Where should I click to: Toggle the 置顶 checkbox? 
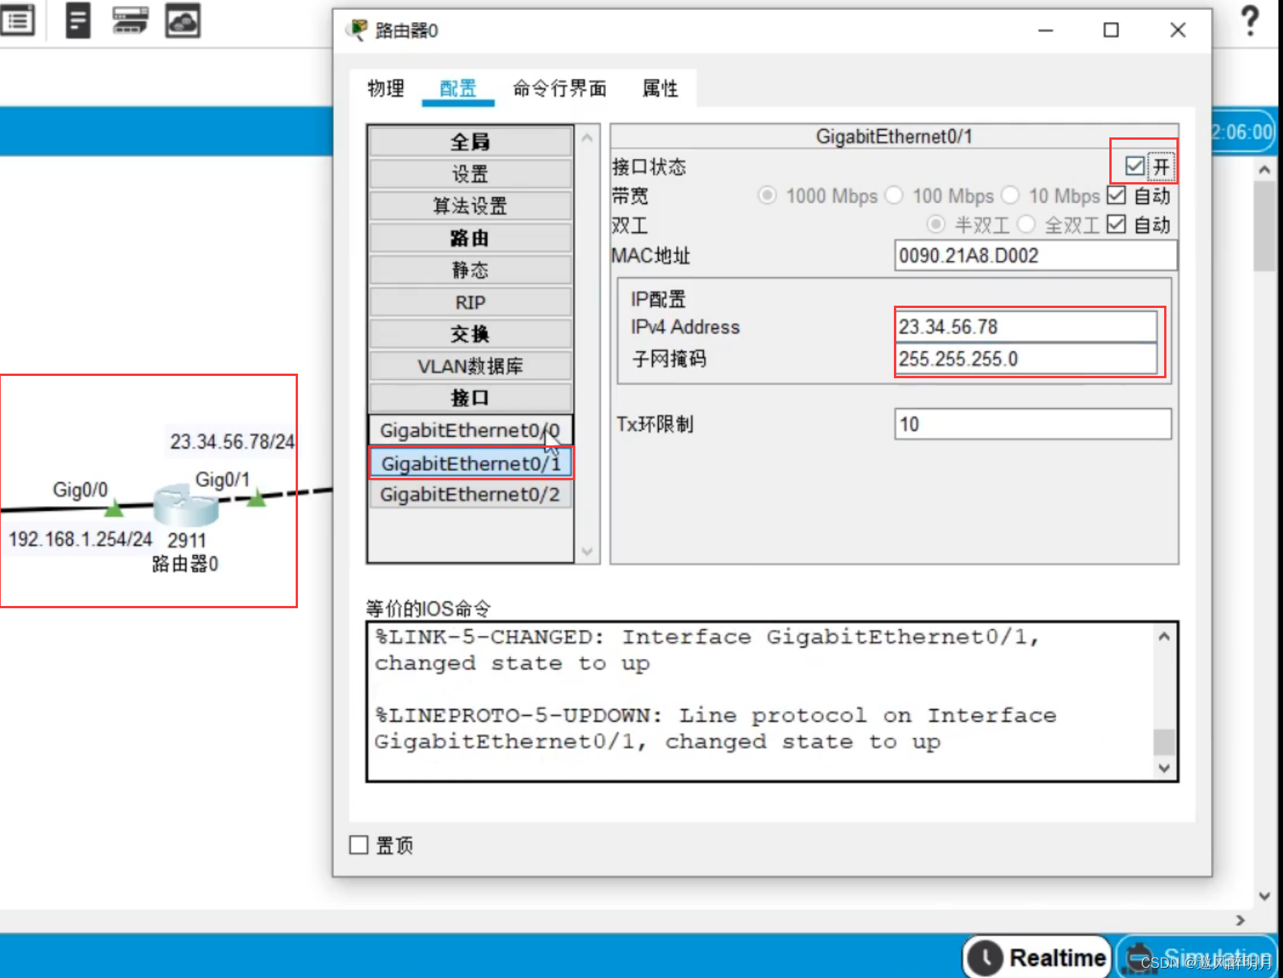(358, 845)
